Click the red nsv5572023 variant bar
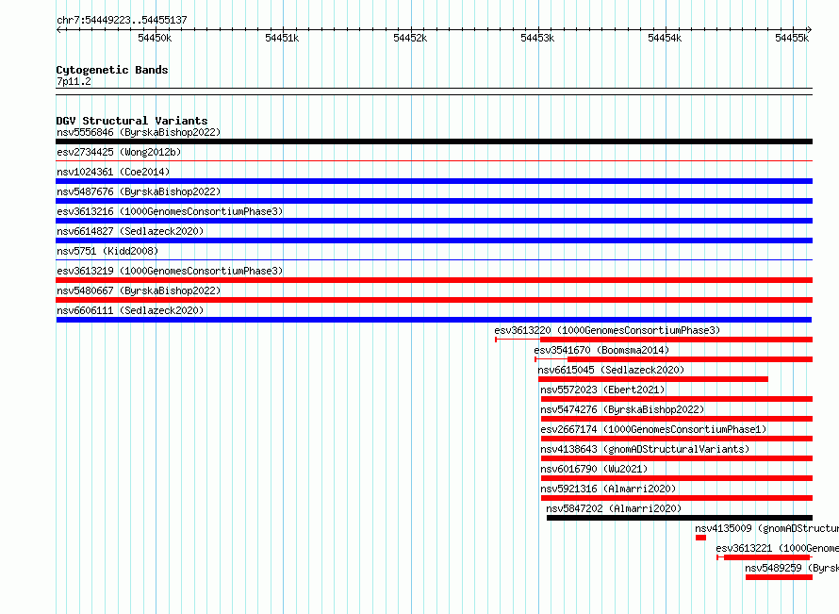This screenshot has width=839, height=614. pos(676,399)
